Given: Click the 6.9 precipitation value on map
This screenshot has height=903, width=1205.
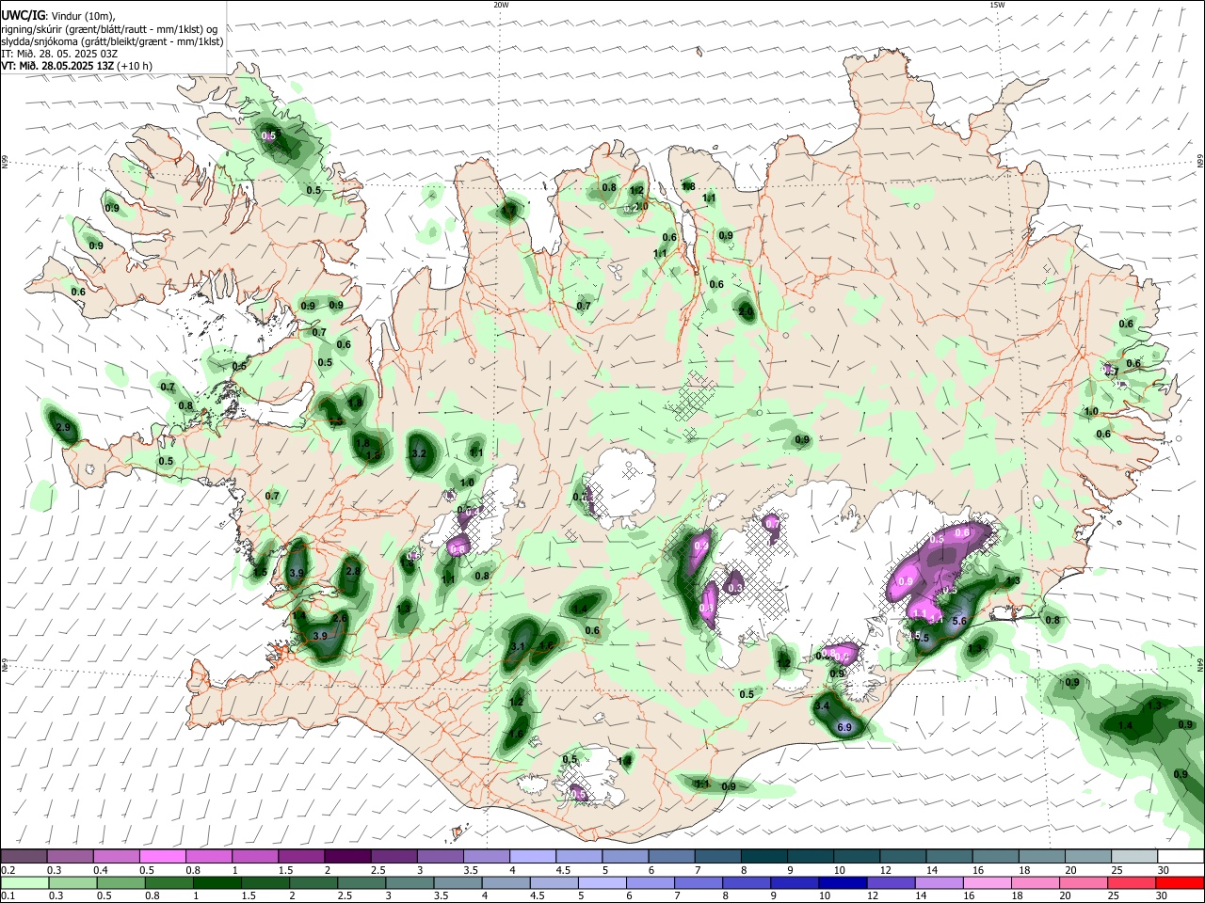Looking at the screenshot, I should tap(844, 727).
